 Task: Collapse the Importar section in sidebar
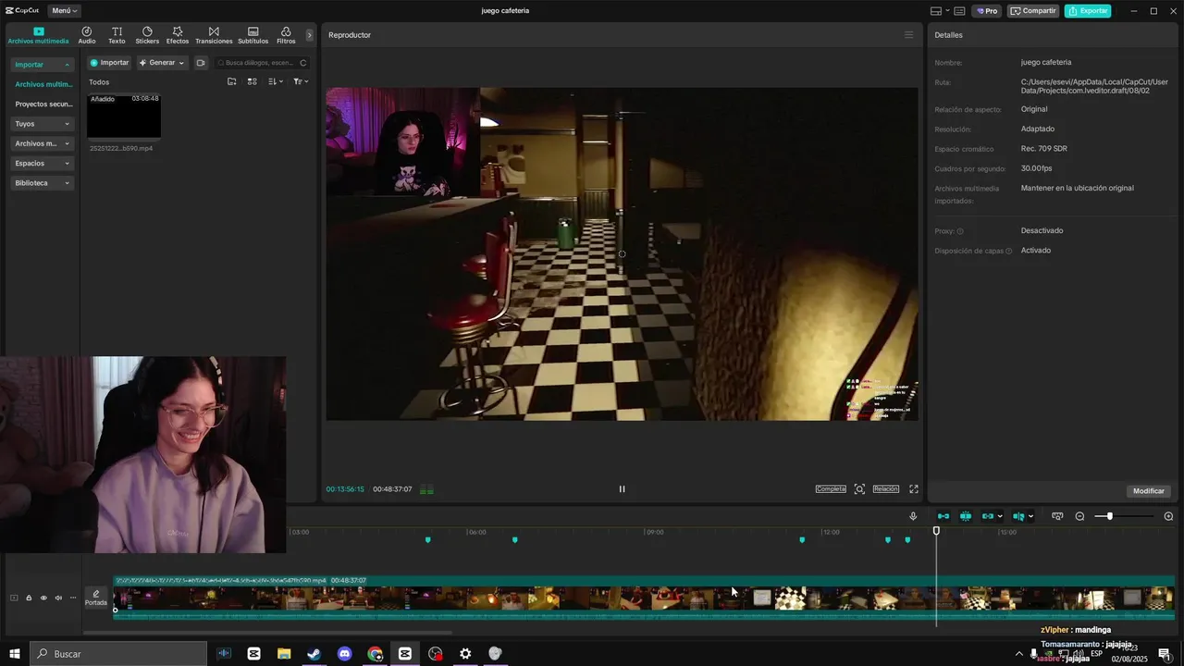point(43,65)
